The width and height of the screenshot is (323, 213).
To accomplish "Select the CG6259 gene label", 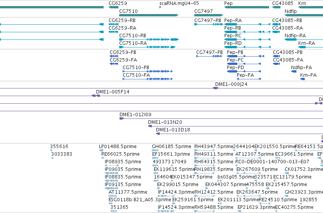I will coord(118,3).
